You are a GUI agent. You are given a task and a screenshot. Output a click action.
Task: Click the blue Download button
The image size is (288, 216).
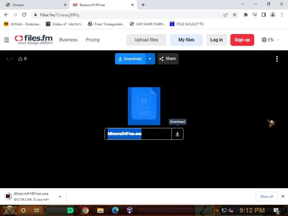point(130,59)
